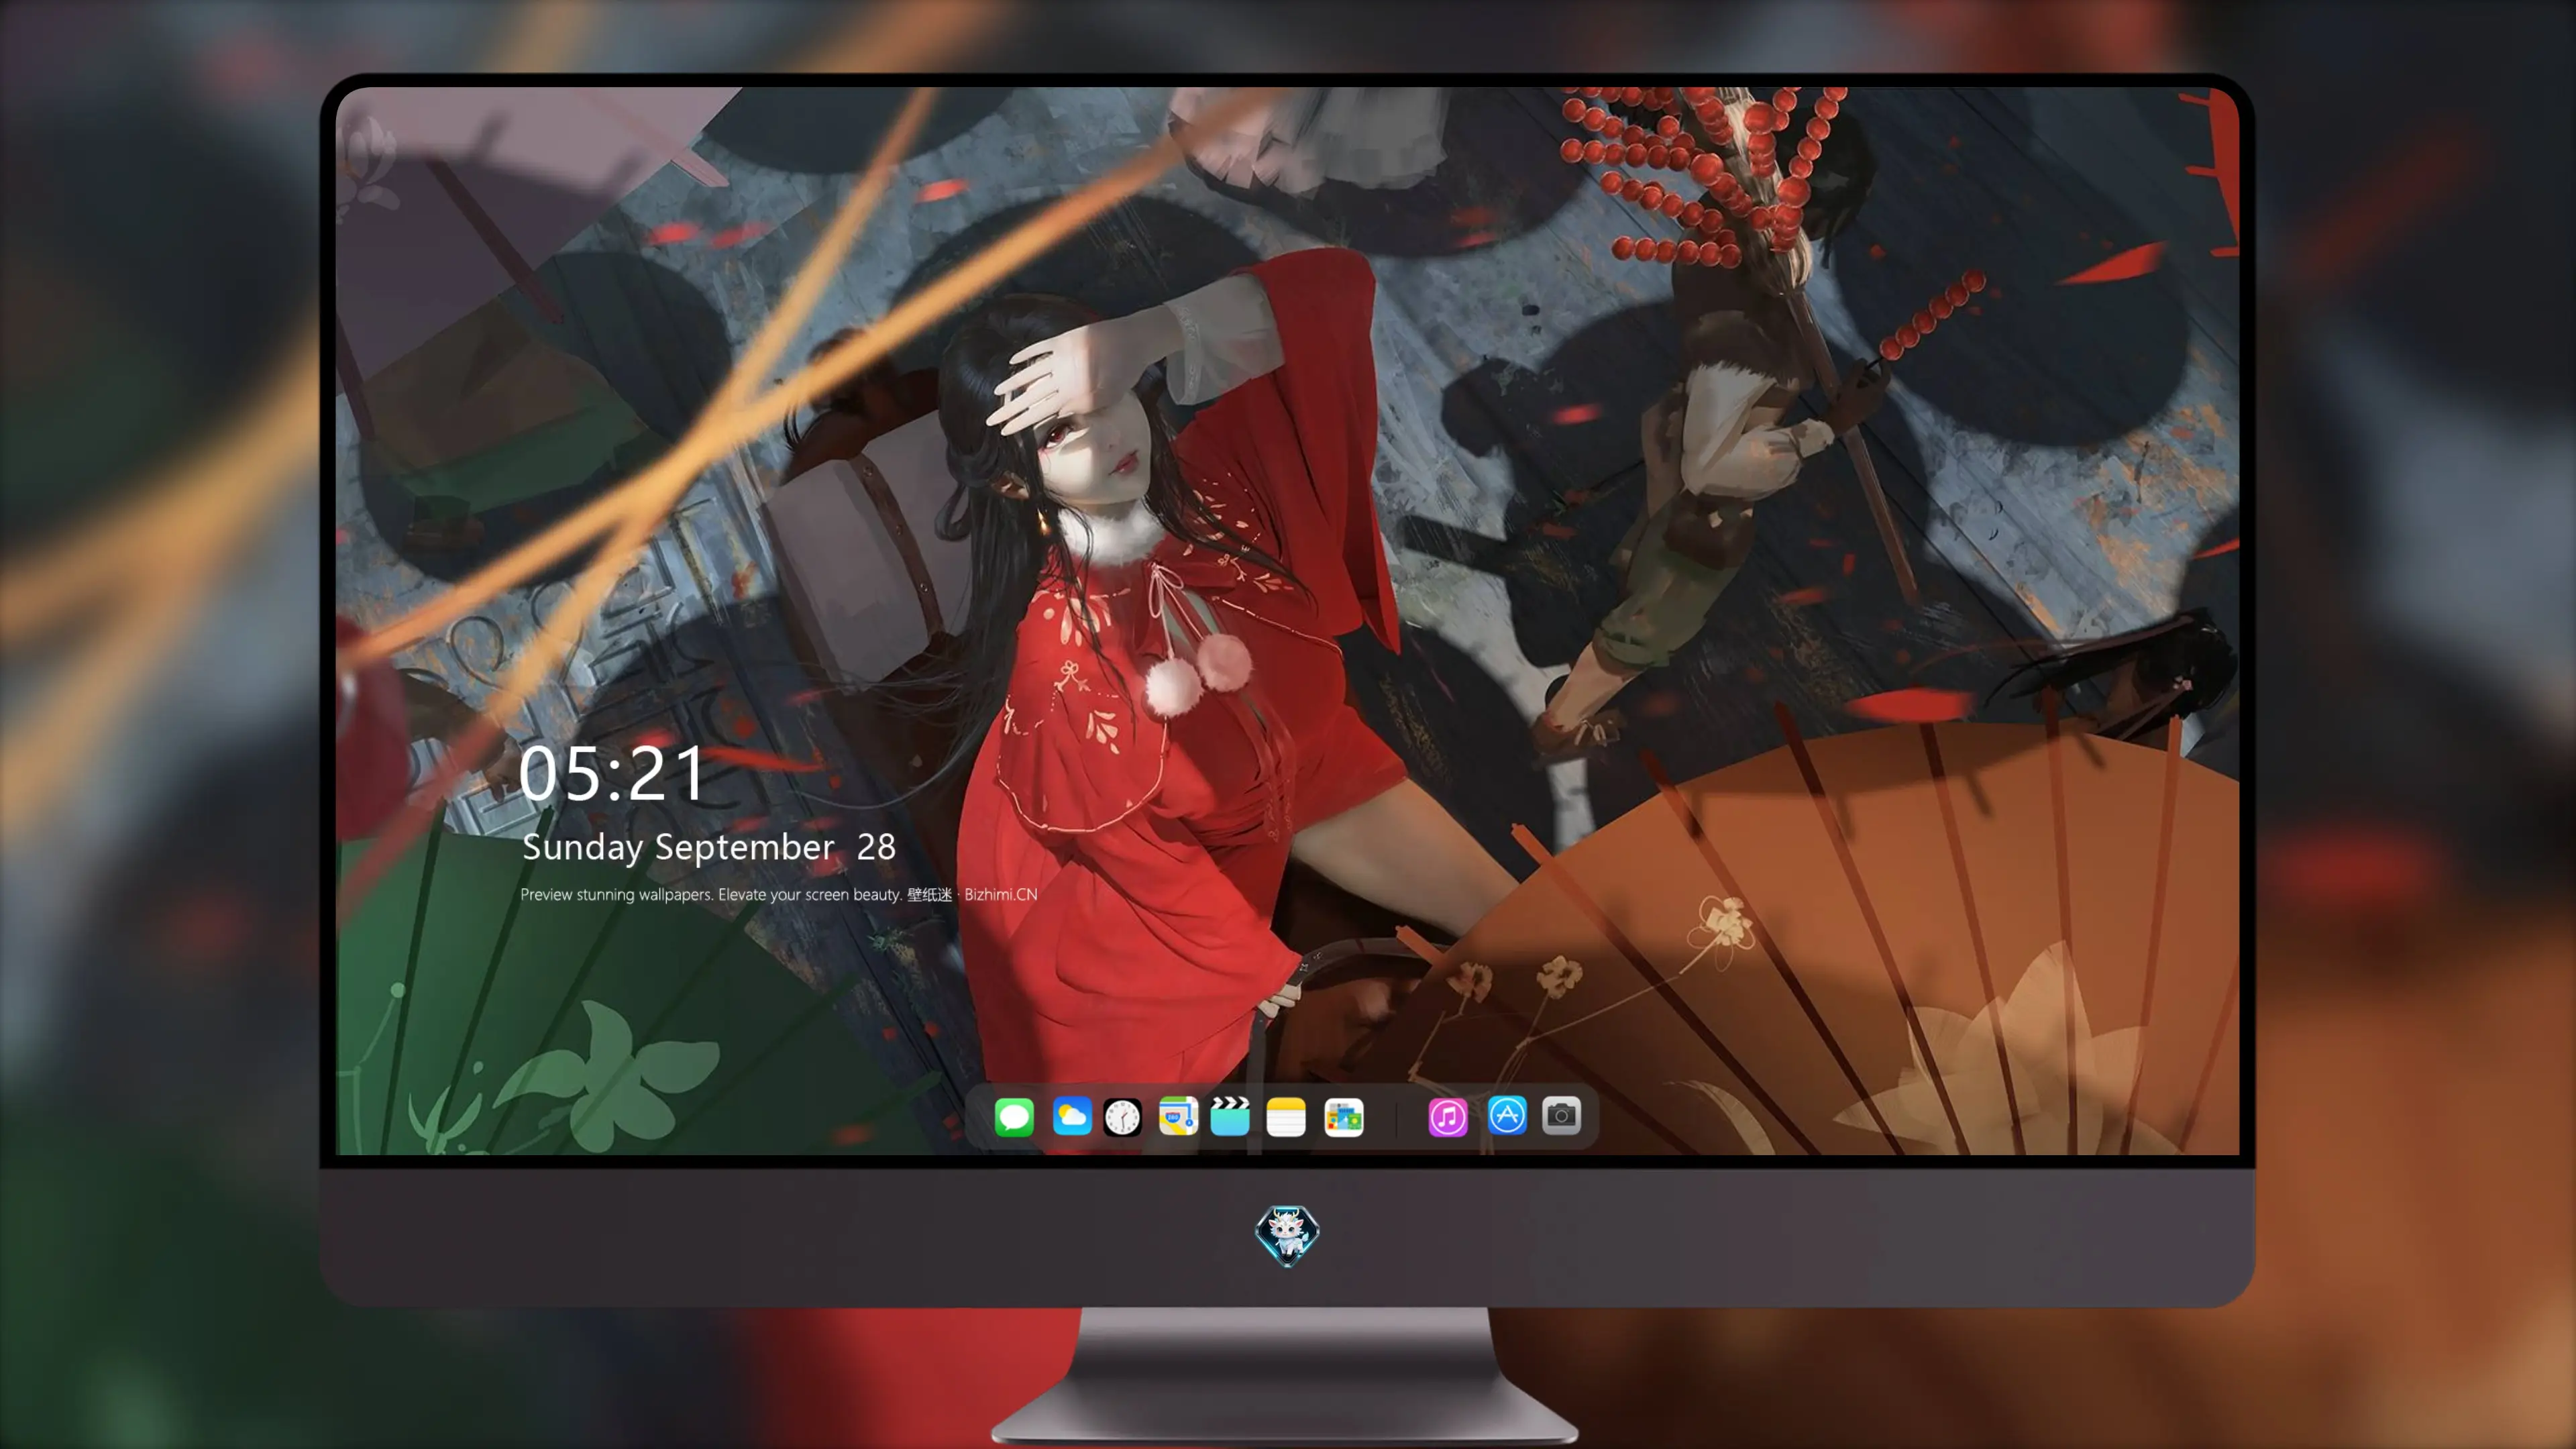
Task: Open the Camera app in the dock
Action: (1561, 1115)
